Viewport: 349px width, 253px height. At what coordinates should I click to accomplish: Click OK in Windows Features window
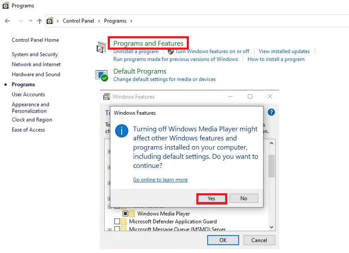point(223,240)
